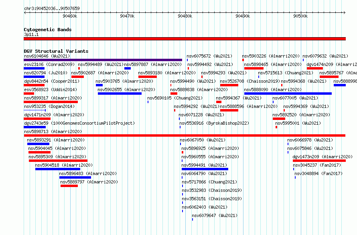
Task: Open nsv5715613 (Chuang2021) variant
Action: [286, 73]
